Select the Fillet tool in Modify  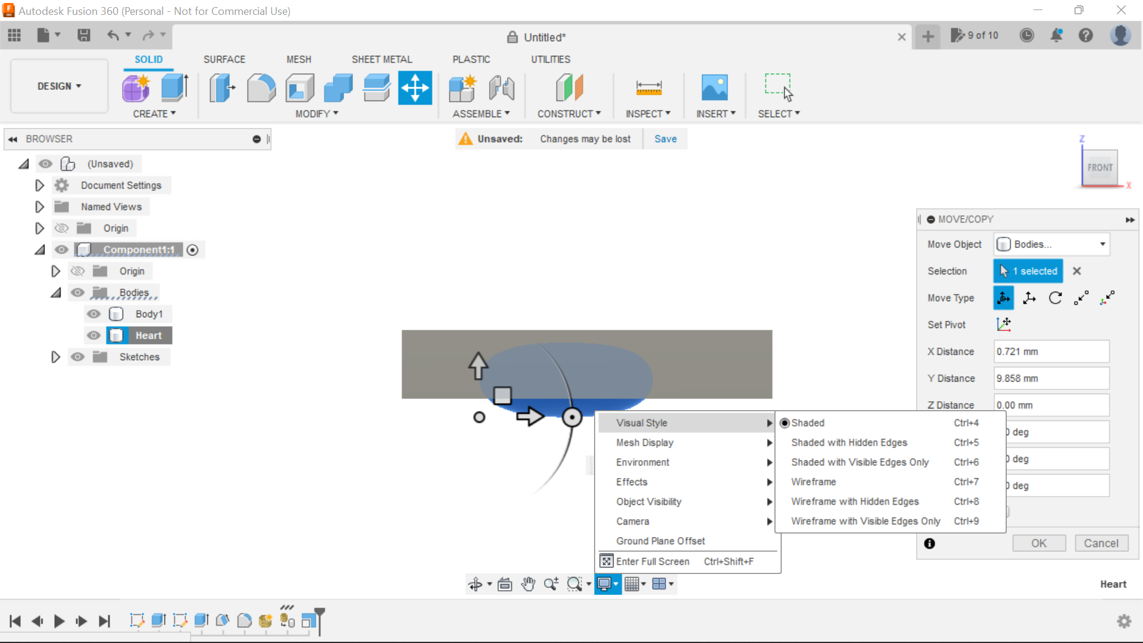tap(261, 88)
